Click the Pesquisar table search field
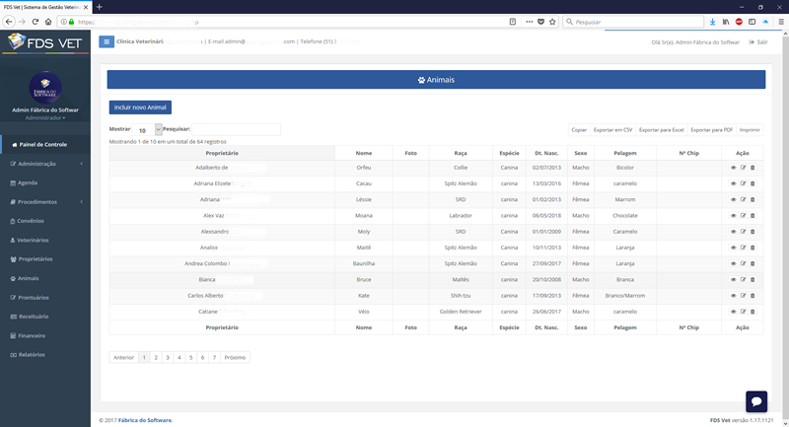The width and height of the screenshot is (789, 427). point(235,129)
